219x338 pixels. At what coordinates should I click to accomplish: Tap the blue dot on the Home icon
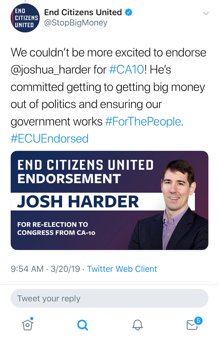coord(32,318)
